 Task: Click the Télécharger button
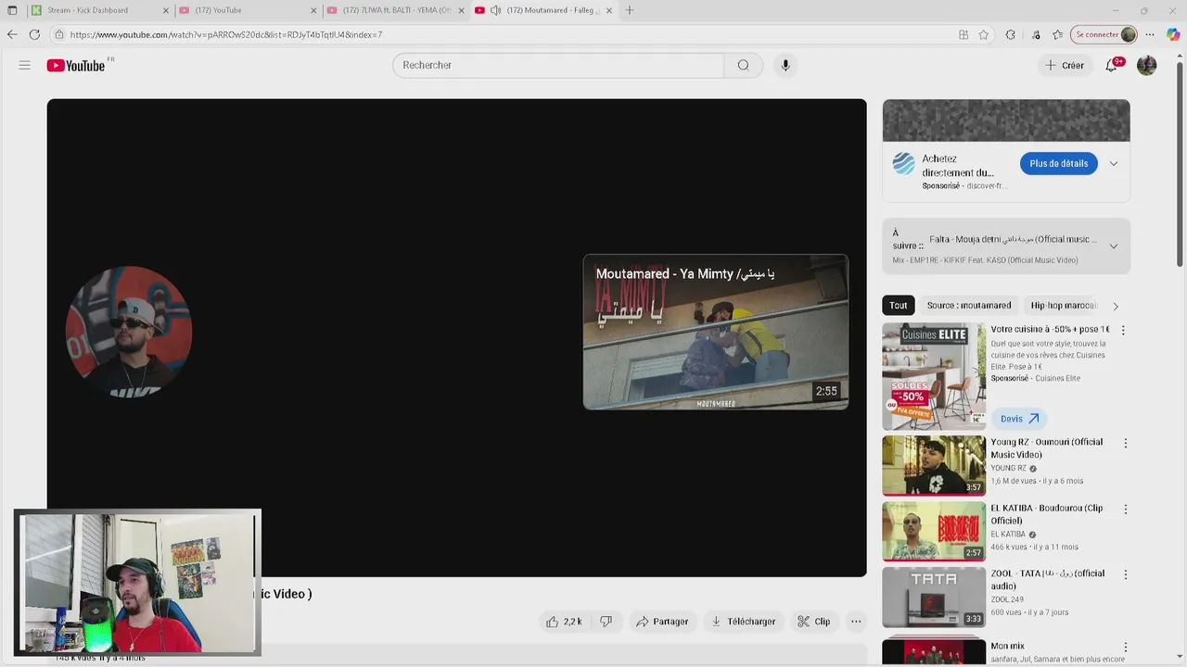tap(743, 622)
